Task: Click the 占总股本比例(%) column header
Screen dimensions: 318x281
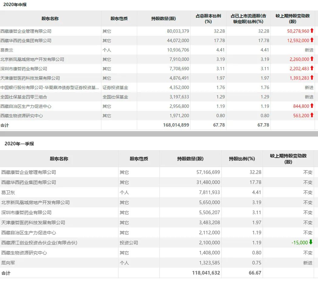Action: pos(208,19)
